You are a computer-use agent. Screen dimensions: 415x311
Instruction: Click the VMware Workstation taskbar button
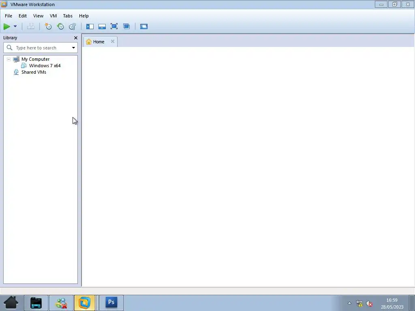point(85,303)
